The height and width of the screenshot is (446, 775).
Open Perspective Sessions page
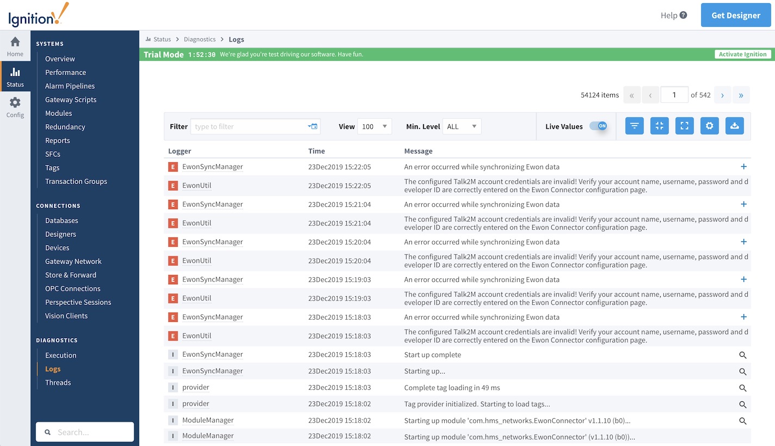78,302
